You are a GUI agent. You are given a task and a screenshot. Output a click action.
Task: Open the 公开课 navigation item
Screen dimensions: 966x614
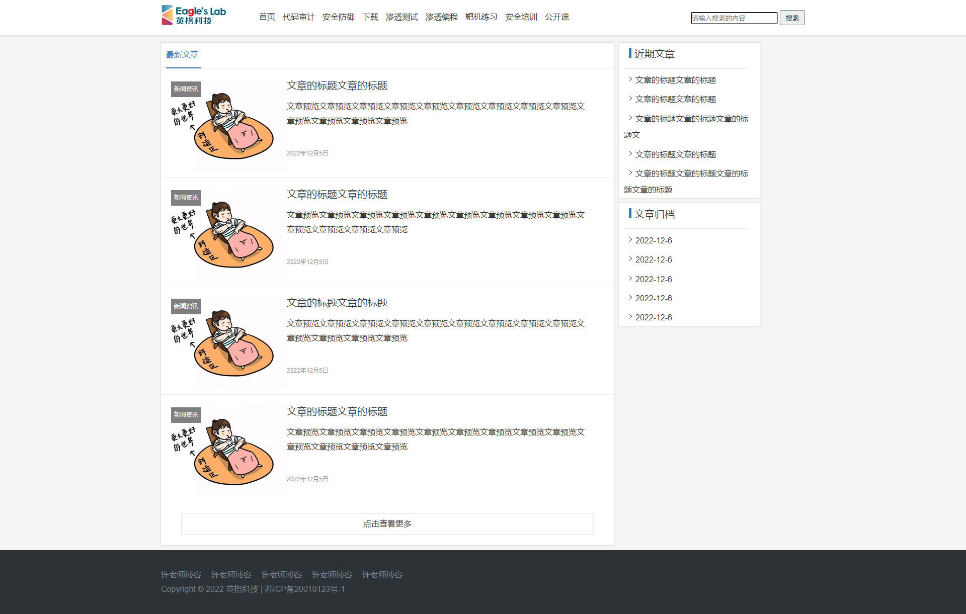[556, 17]
